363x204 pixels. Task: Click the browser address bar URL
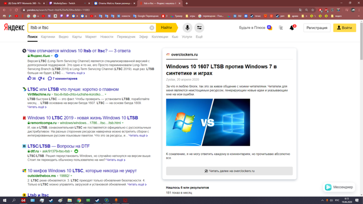coord(58,10)
